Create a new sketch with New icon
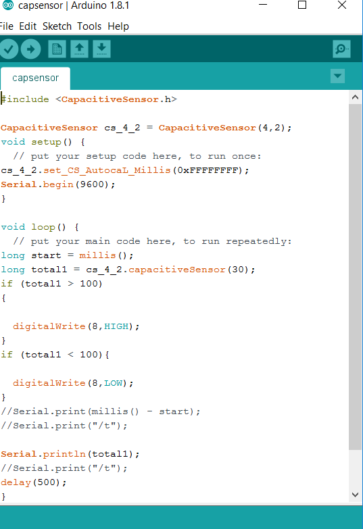Viewport: 363px width, 529px height. [x=57, y=49]
